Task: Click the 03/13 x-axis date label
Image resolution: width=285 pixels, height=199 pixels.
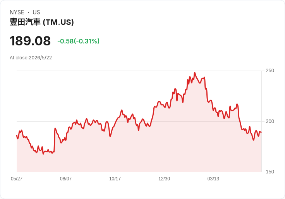Action: [x=213, y=178]
